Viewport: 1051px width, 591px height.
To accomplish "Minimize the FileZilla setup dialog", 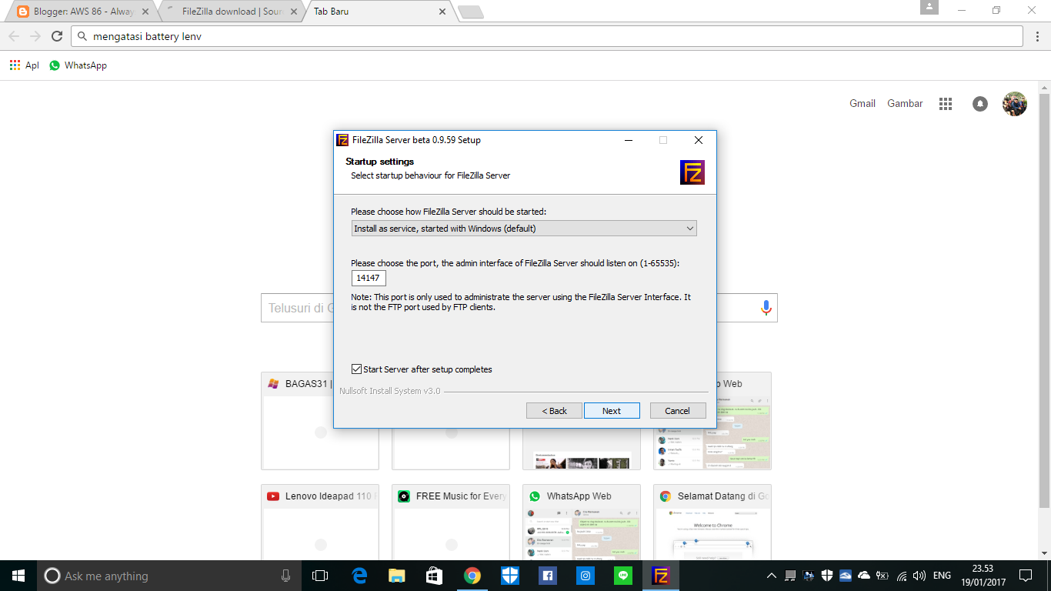I will (x=629, y=140).
